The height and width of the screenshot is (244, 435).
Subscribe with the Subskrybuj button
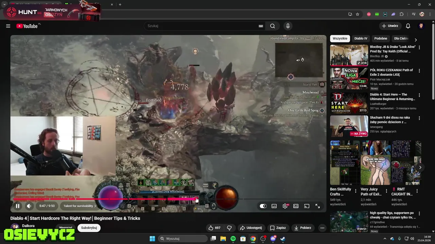pyautogui.click(x=89, y=228)
